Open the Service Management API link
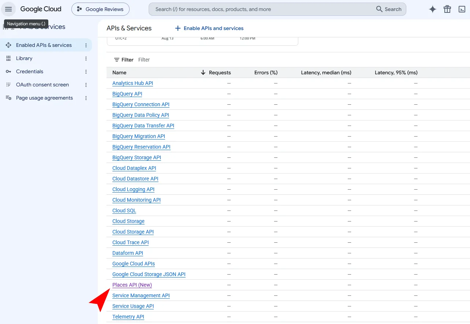The image size is (470, 324). [x=141, y=296]
